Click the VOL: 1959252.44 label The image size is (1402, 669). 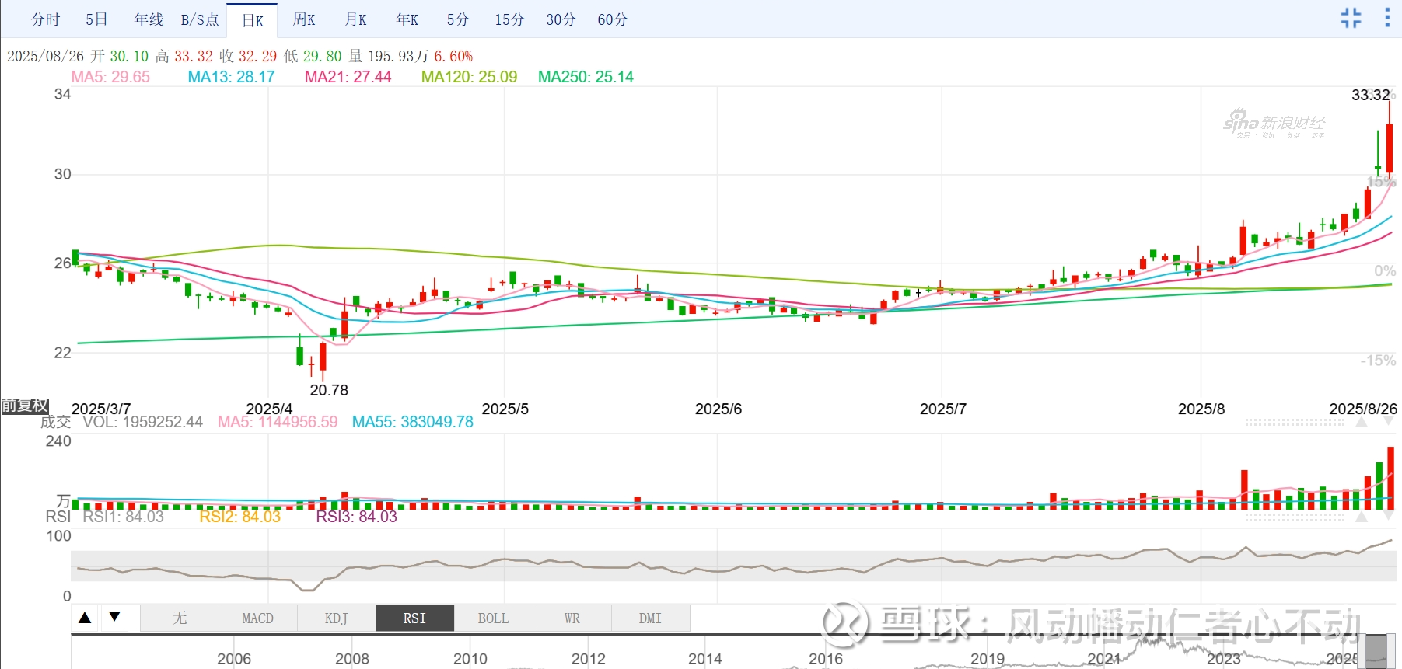click(x=142, y=422)
